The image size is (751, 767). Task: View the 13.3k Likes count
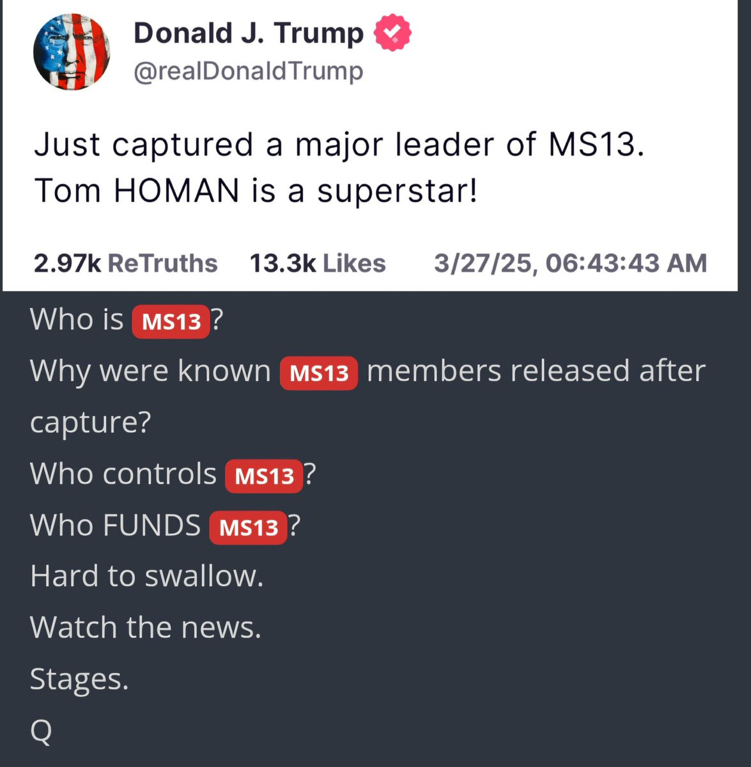point(317,263)
